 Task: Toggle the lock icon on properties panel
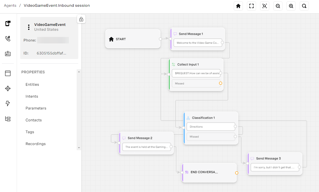[x=81, y=19]
